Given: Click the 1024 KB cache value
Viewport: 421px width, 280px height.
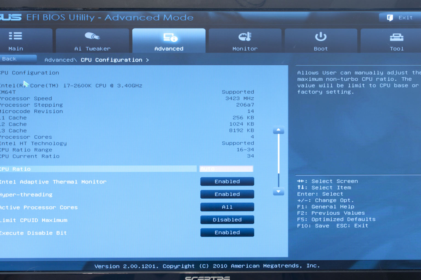Looking at the screenshot, I should click(x=241, y=124).
